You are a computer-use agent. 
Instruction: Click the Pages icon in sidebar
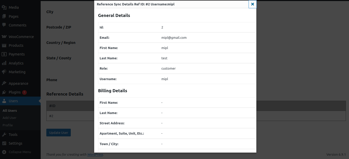(4, 16)
